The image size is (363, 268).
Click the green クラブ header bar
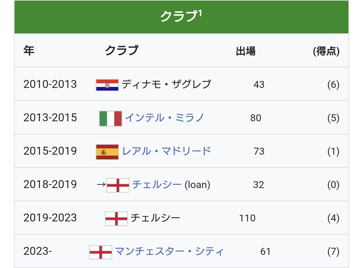point(181,17)
